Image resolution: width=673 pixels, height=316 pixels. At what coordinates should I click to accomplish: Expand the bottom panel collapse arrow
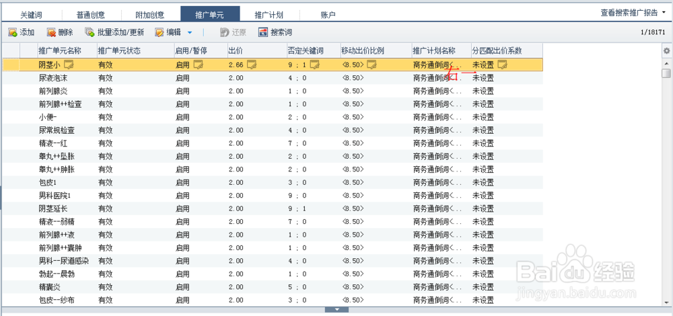tap(336, 309)
